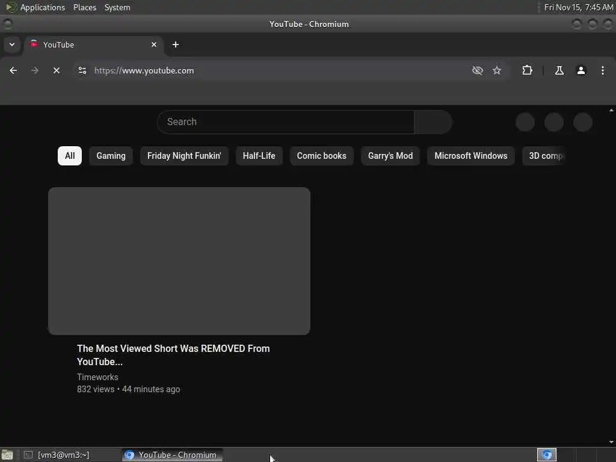
Task: Click the address bar URL
Action: [144, 70]
